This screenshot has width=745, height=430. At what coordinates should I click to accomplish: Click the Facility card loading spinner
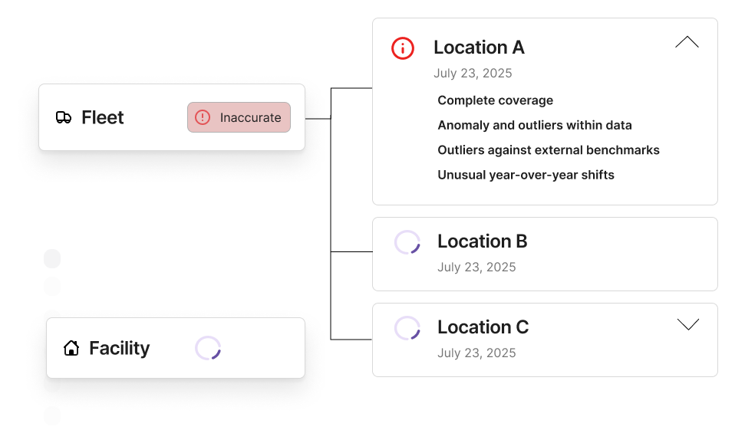(x=207, y=348)
